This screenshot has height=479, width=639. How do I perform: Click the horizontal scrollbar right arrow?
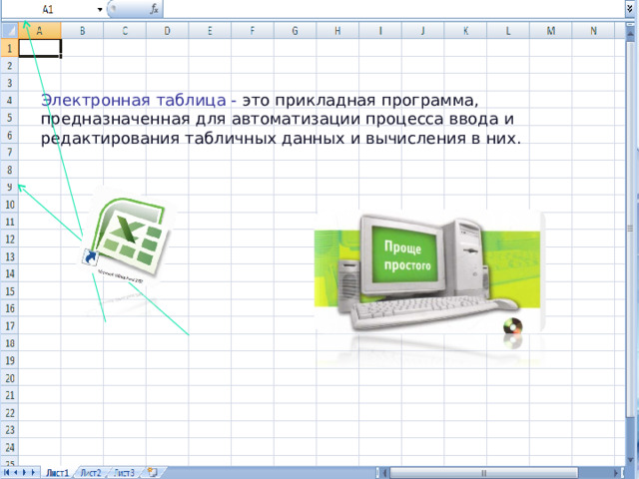(617, 473)
